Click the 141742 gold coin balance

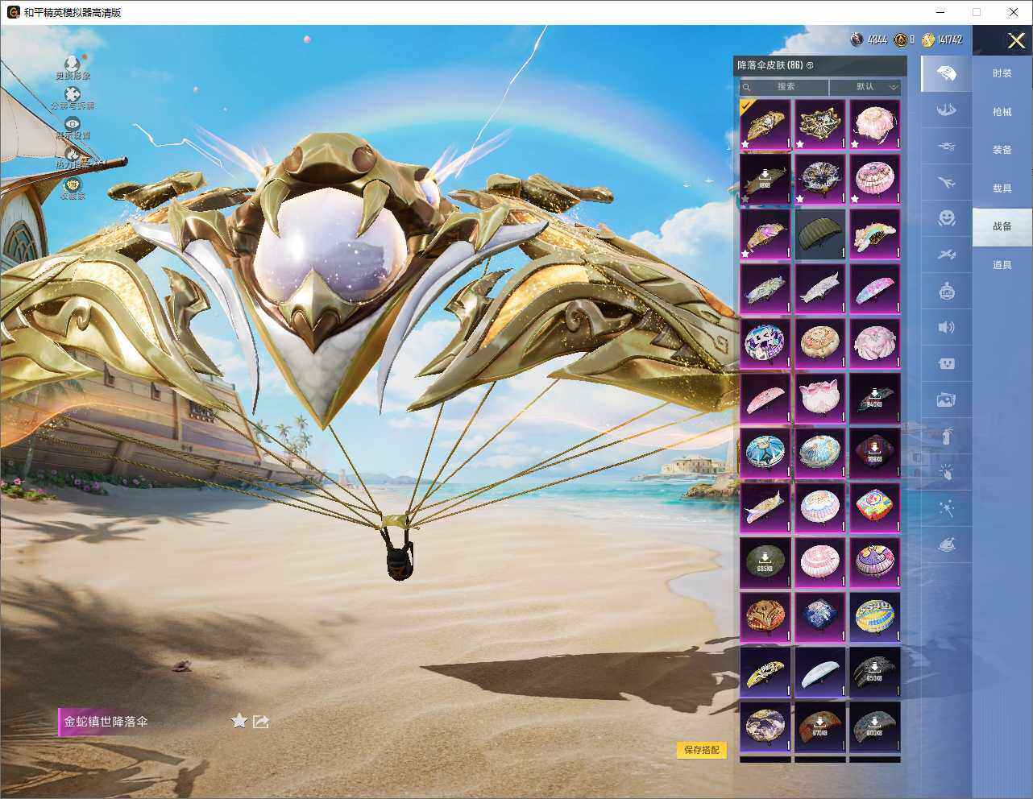pyautogui.click(x=942, y=39)
